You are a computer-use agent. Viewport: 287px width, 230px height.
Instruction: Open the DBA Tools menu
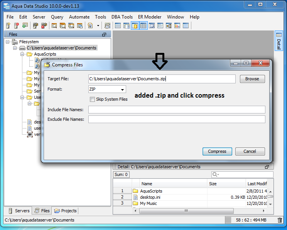point(122,17)
